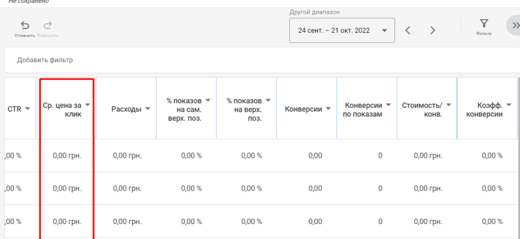Open Коэфф. конверсии column dropdown arrow
Screen dimensions: 520x239
click(x=509, y=105)
